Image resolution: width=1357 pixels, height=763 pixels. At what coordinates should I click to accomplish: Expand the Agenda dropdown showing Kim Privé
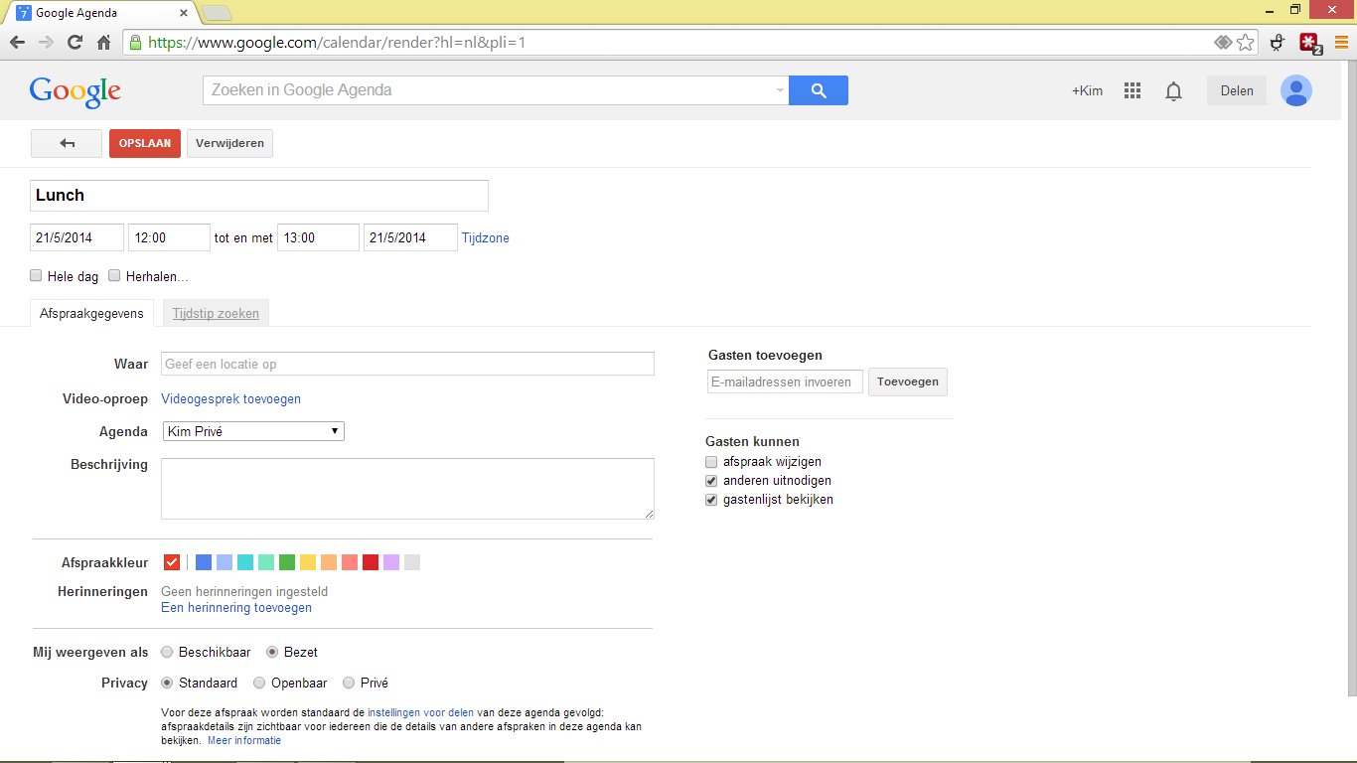[x=252, y=431]
